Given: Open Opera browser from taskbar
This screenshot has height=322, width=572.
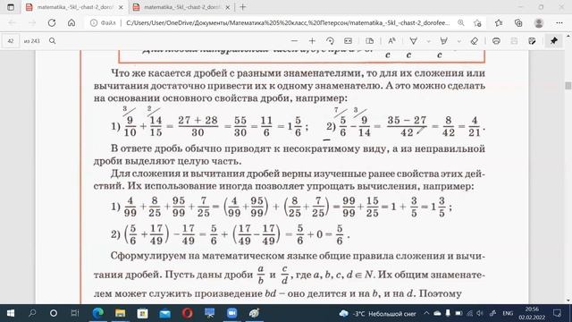Looking at the screenshot, I should [187, 313].
